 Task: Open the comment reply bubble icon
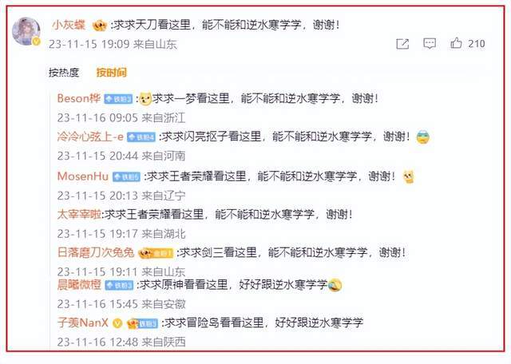click(430, 44)
